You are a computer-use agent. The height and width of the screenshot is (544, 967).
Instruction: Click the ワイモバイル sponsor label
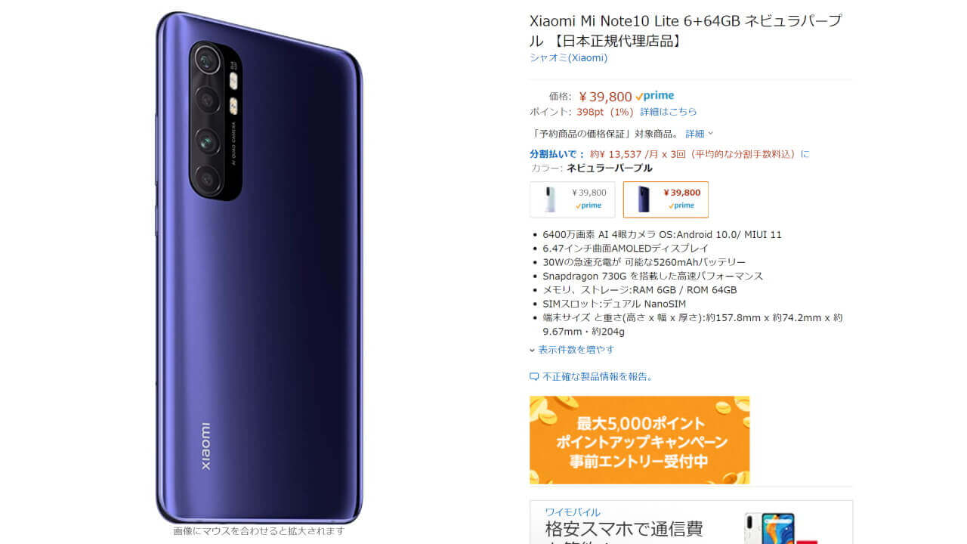pos(573,512)
